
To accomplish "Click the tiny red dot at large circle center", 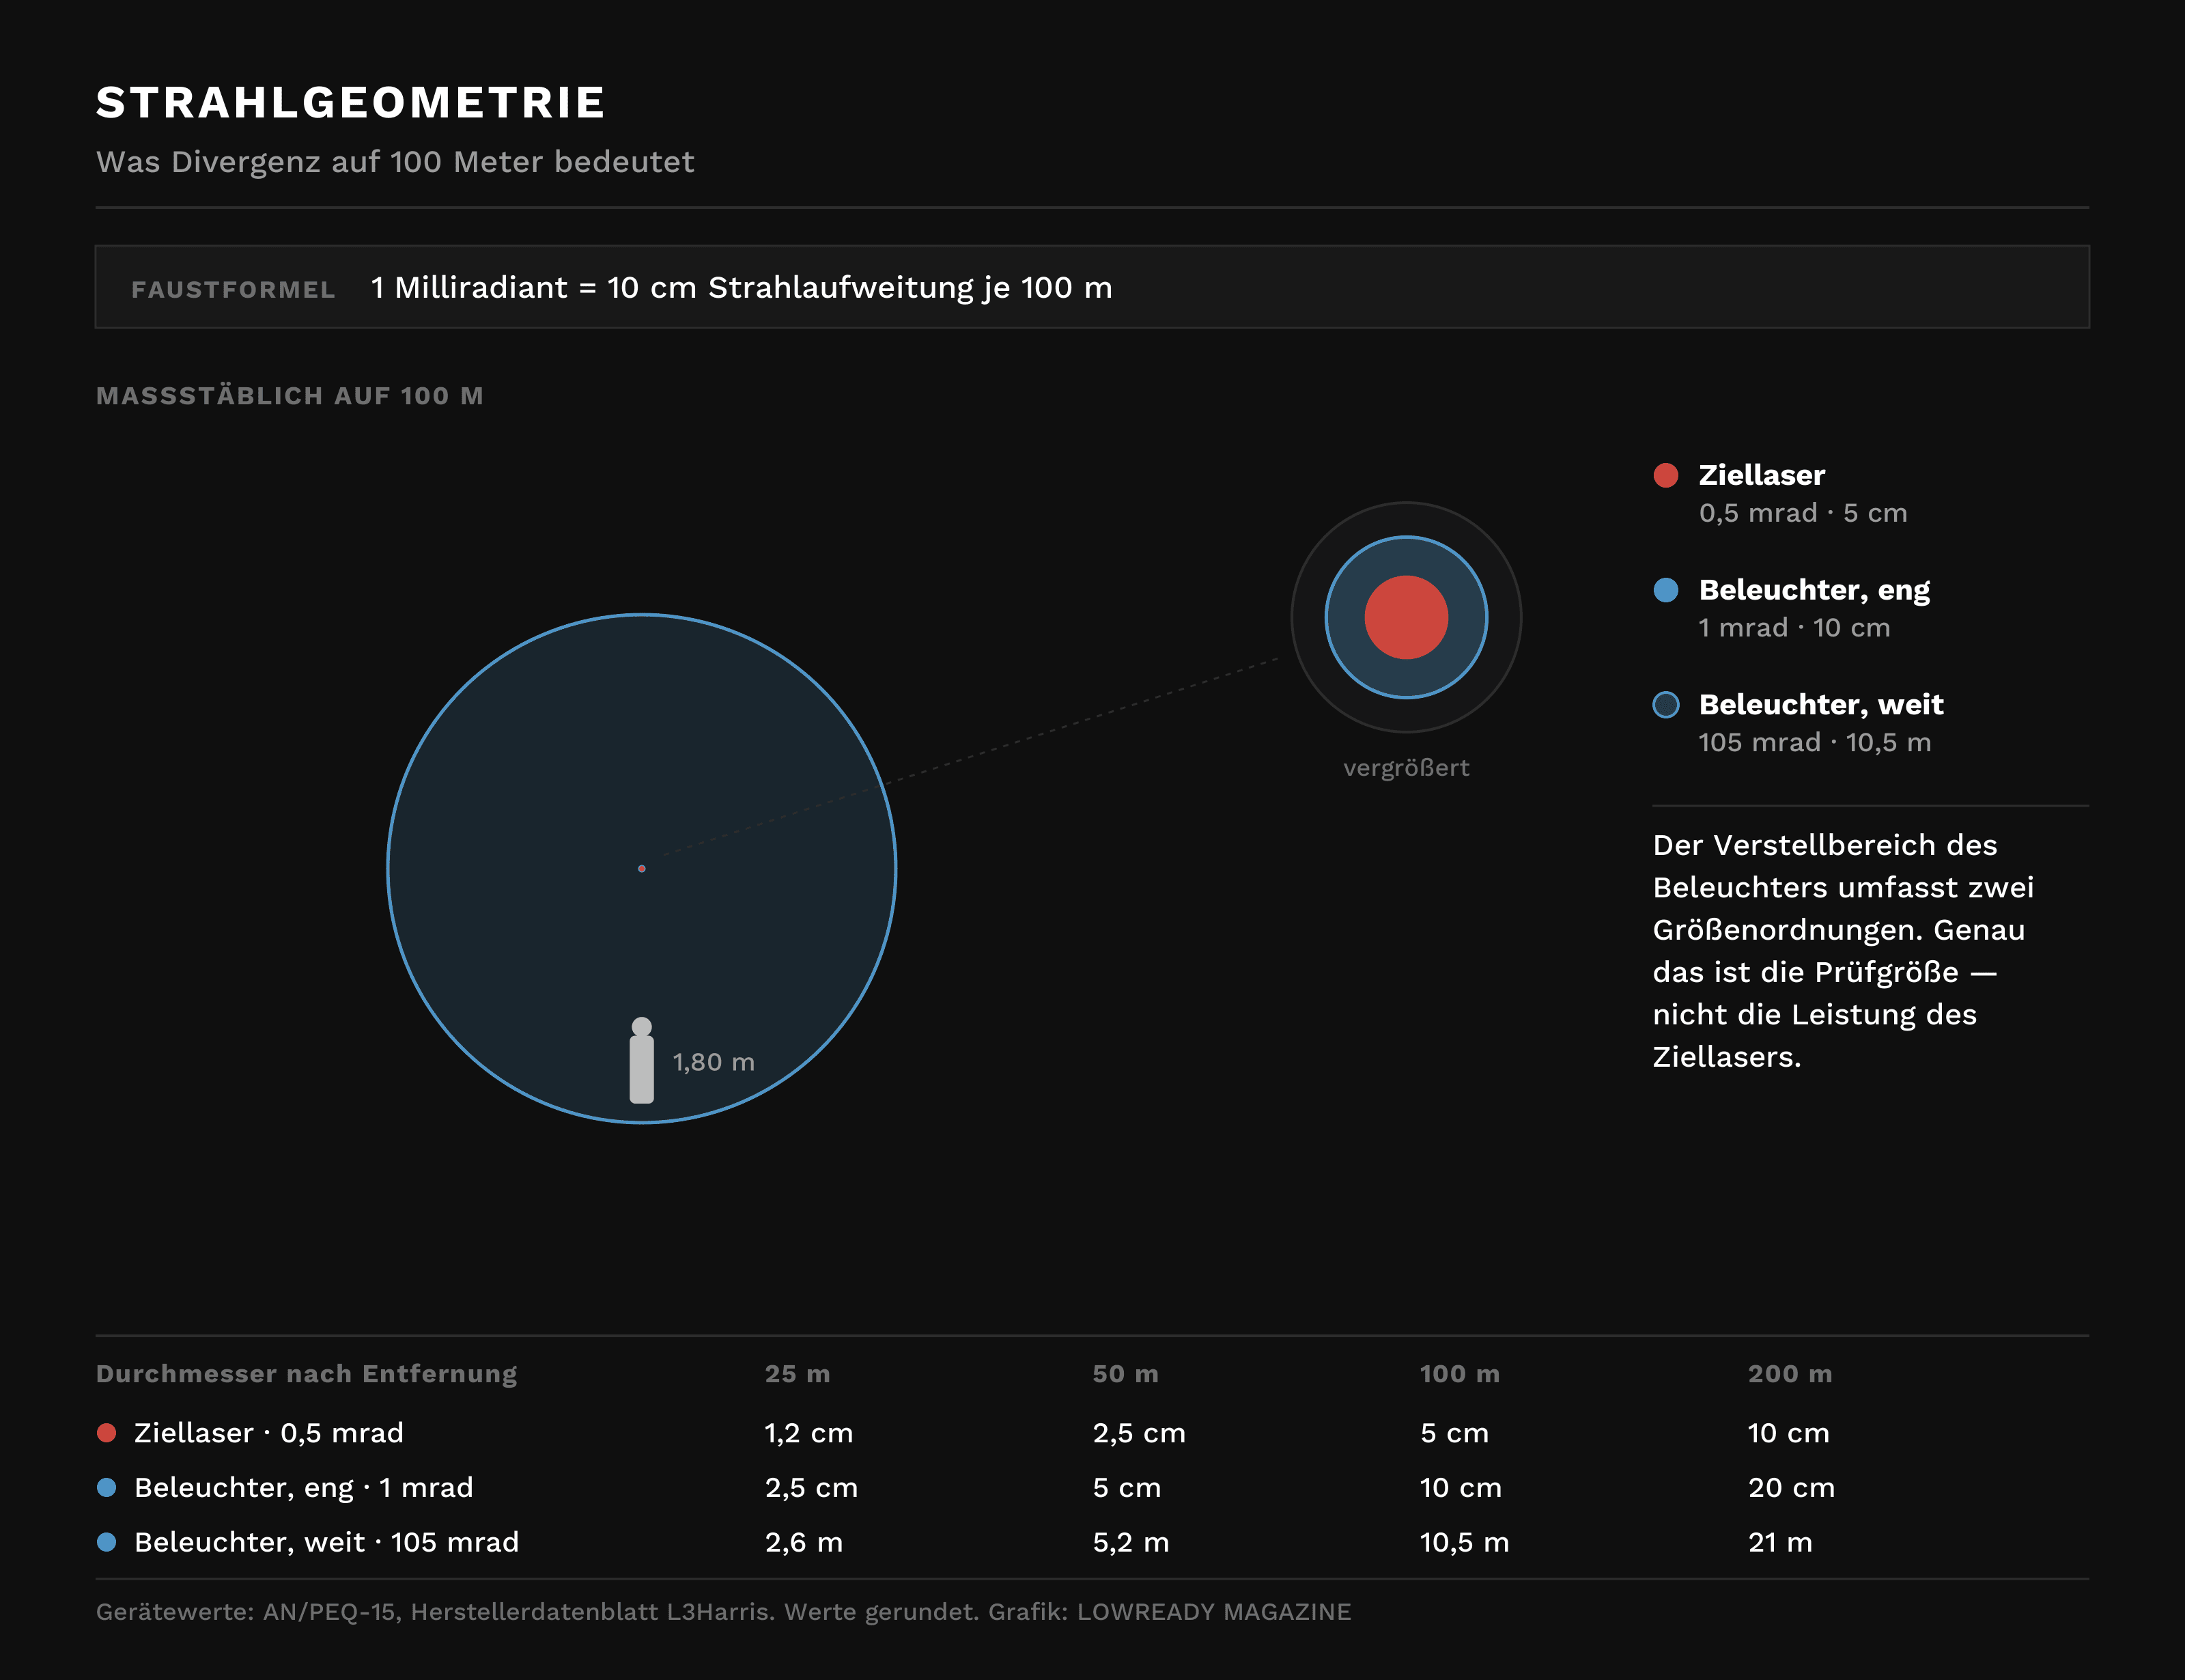I will click(x=642, y=868).
